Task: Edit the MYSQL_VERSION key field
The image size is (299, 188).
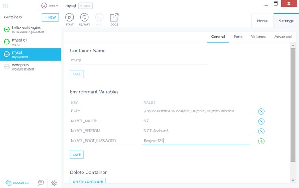Action: (x=102, y=131)
